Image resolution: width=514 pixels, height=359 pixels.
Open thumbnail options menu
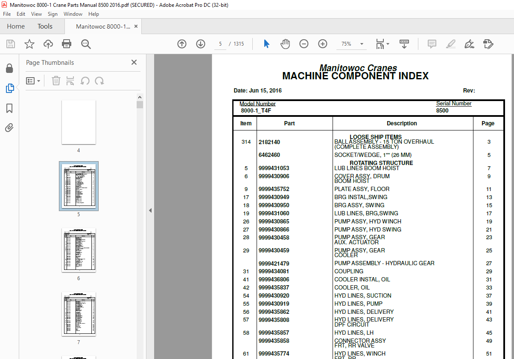33,81
